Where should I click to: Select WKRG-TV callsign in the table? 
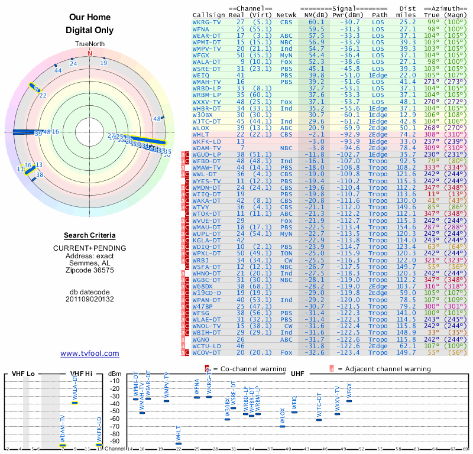point(206,22)
